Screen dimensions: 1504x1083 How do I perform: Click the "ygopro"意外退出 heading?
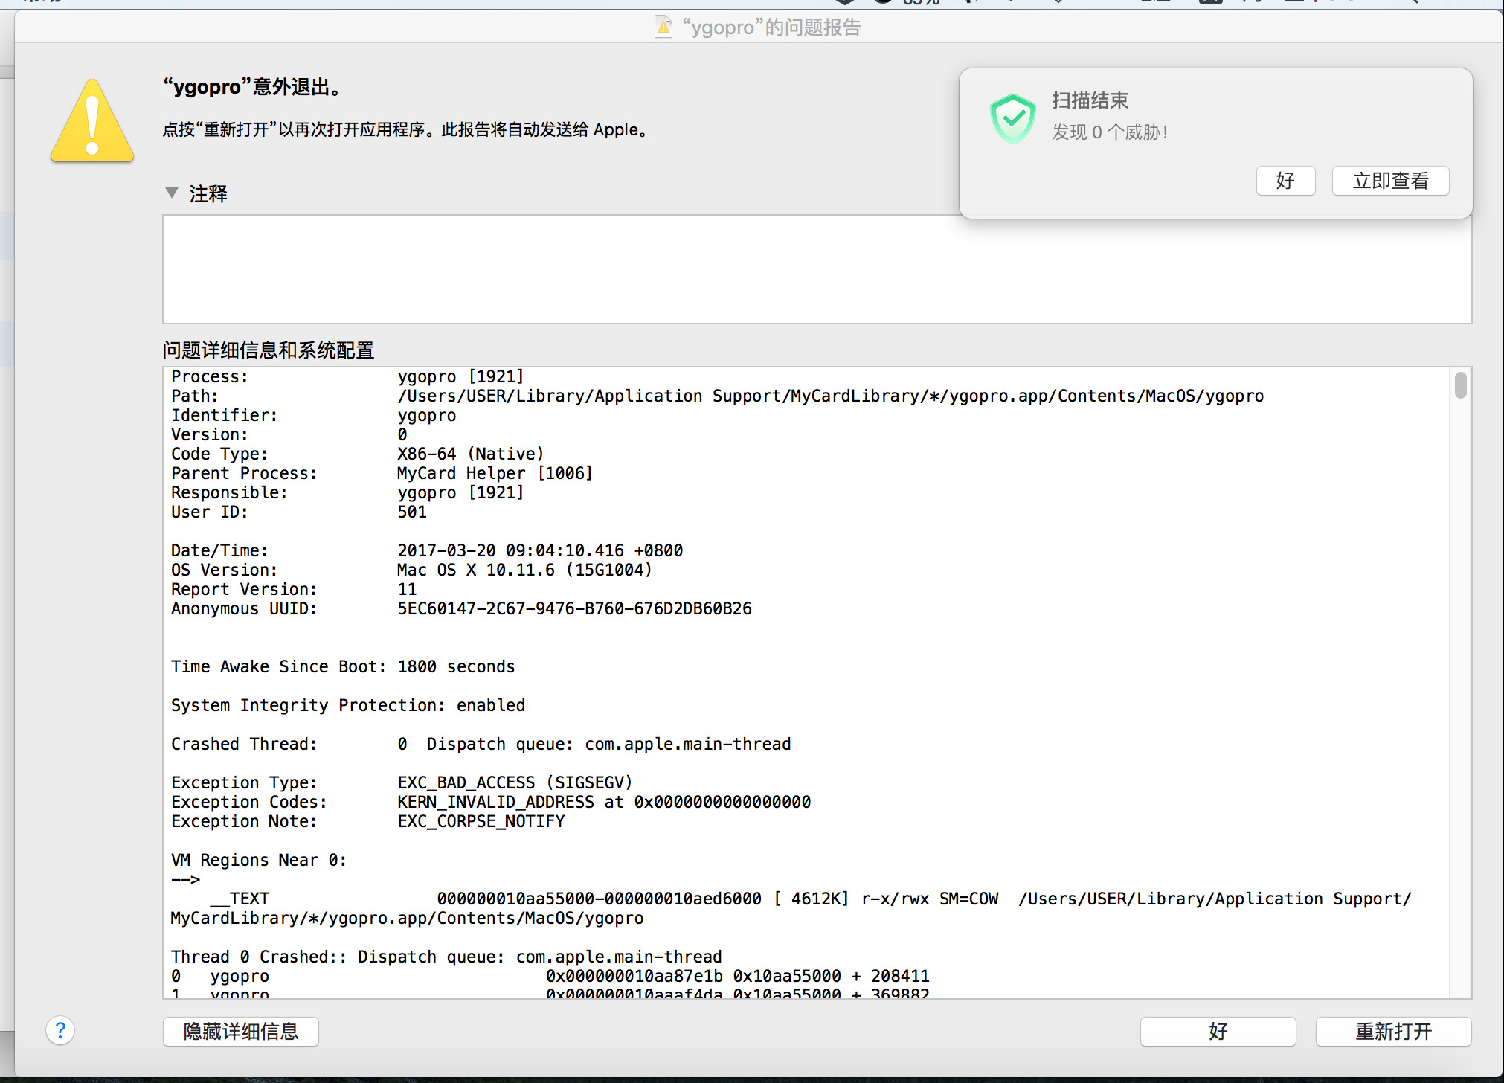point(253,87)
